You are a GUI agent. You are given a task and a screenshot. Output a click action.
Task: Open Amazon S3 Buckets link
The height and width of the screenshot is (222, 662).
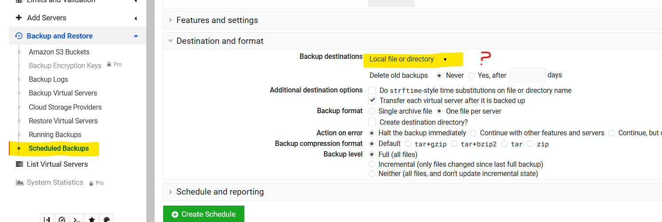pyautogui.click(x=59, y=52)
